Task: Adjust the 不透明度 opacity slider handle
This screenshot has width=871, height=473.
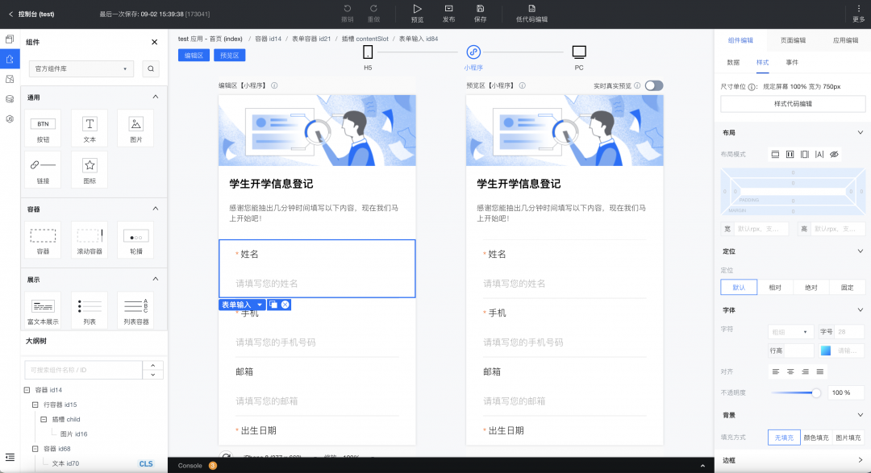Action: click(x=816, y=393)
